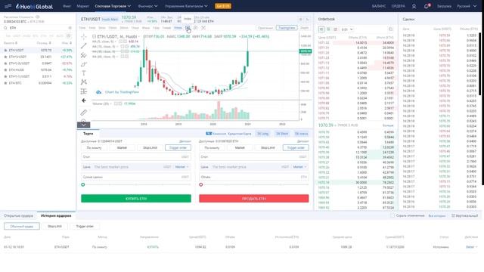Select the Trading tab above order form
The image size is (484, 272).
(88, 134)
